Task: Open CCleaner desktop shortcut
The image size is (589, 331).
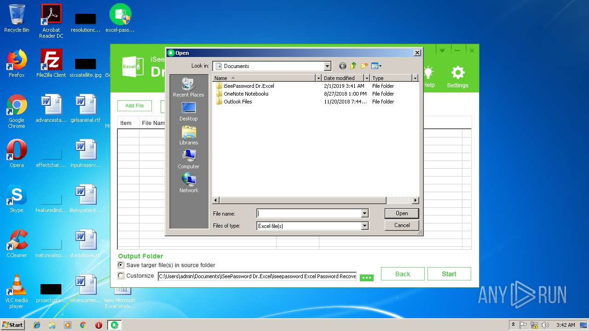Action: coord(17,244)
